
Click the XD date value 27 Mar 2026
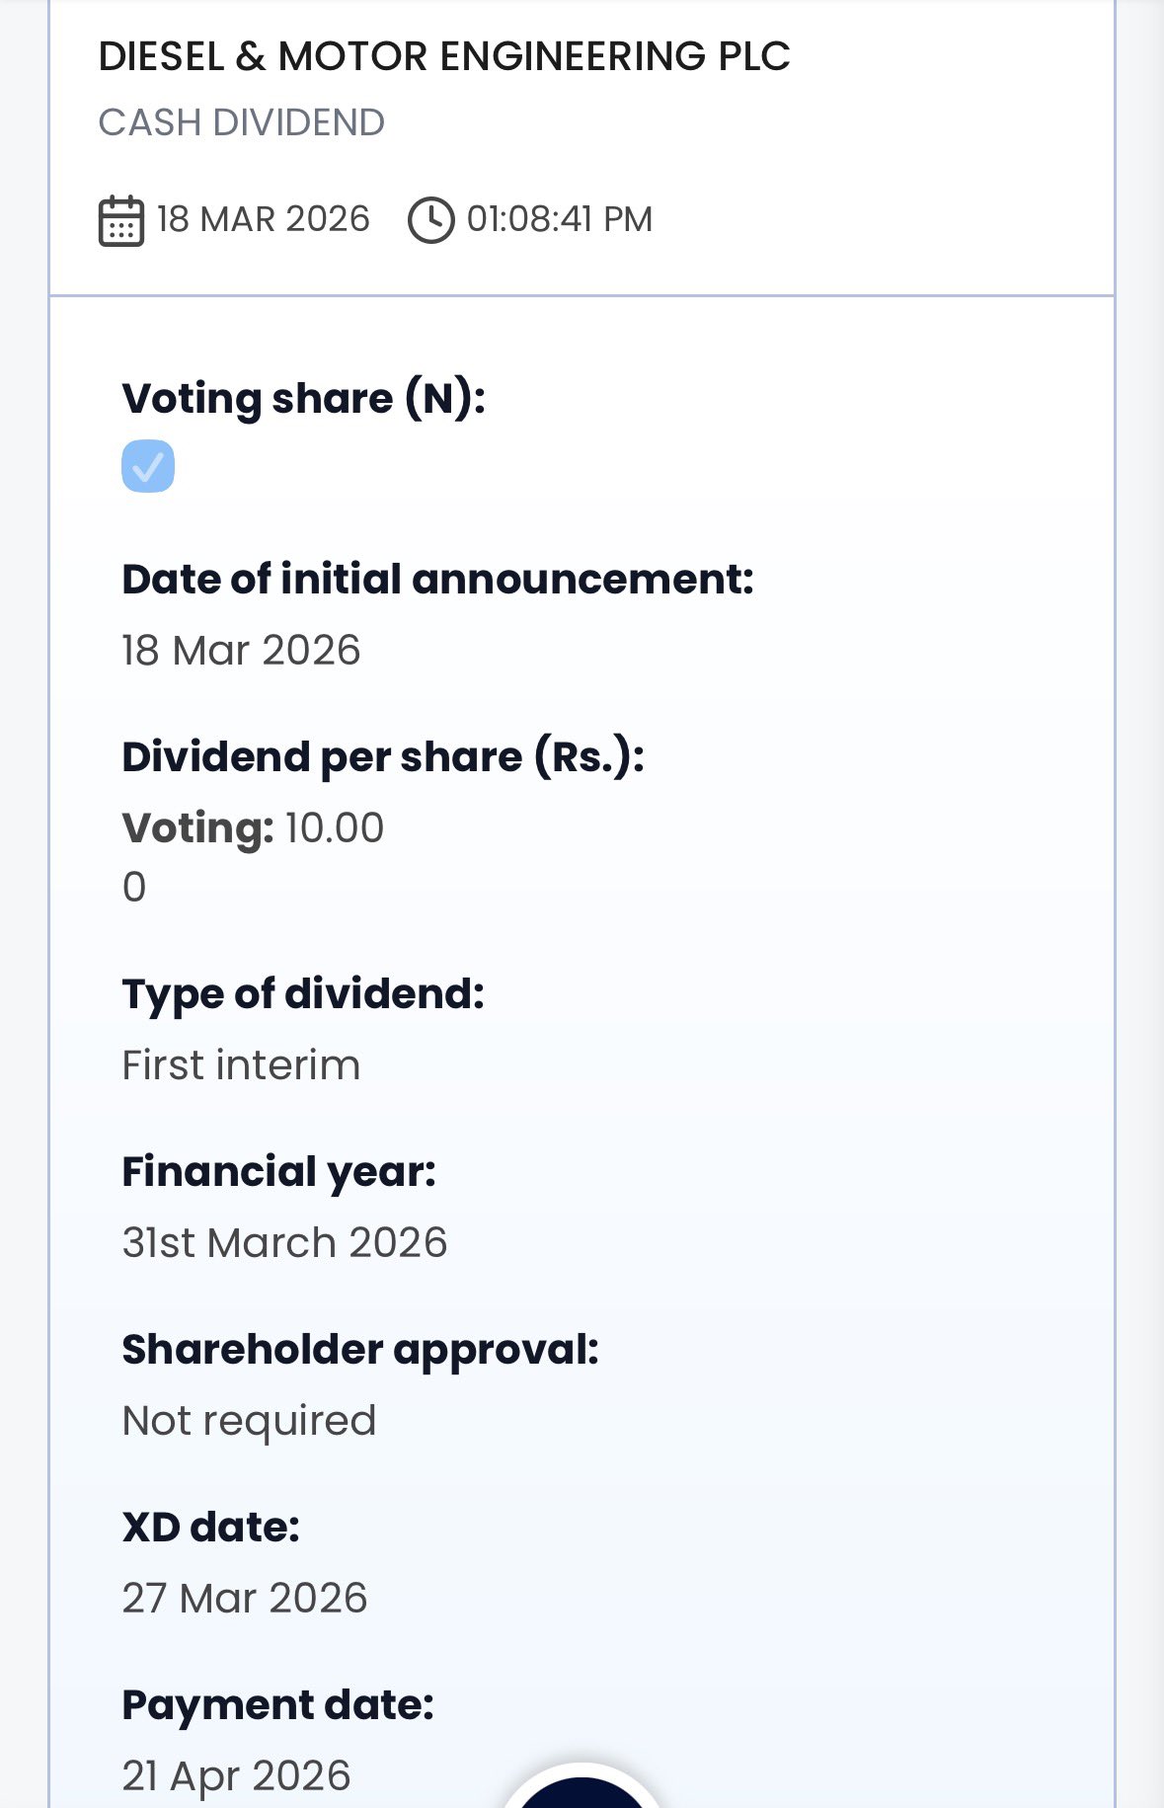(244, 1599)
